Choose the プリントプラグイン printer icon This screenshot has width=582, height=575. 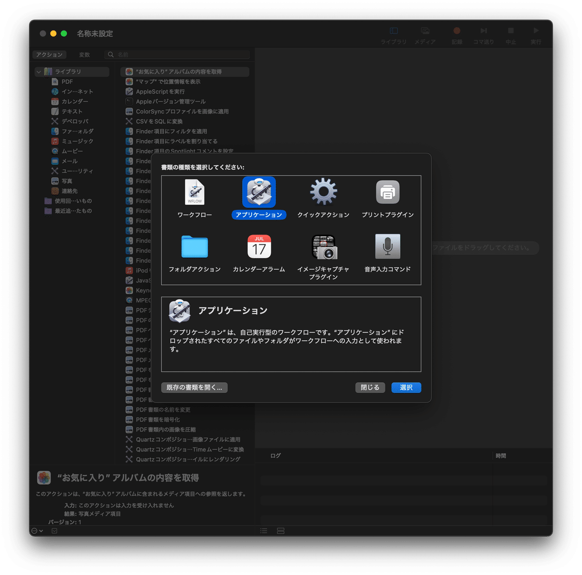point(388,192)
